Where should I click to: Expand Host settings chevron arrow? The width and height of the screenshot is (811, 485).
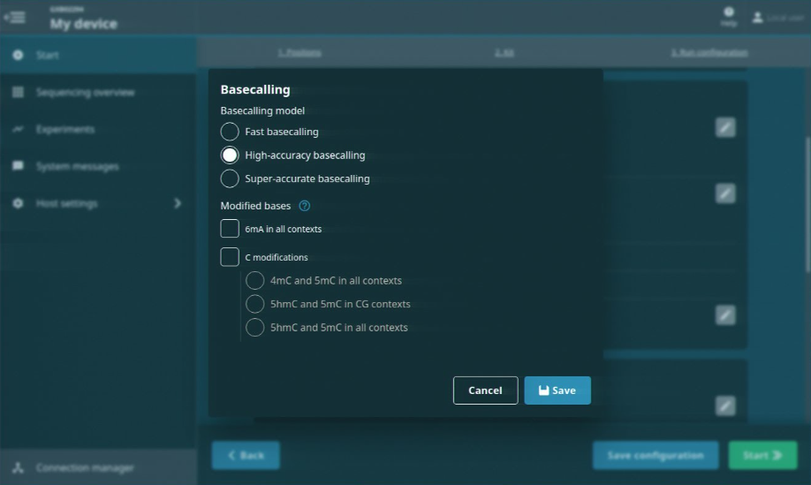coord(178,203)
